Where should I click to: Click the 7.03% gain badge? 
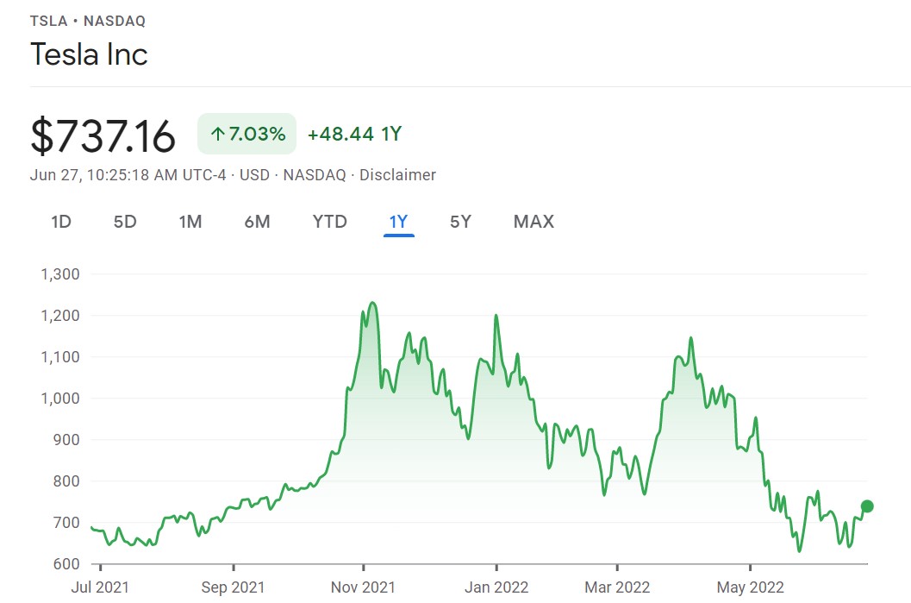pyautogui.click(x=246, y=134)
